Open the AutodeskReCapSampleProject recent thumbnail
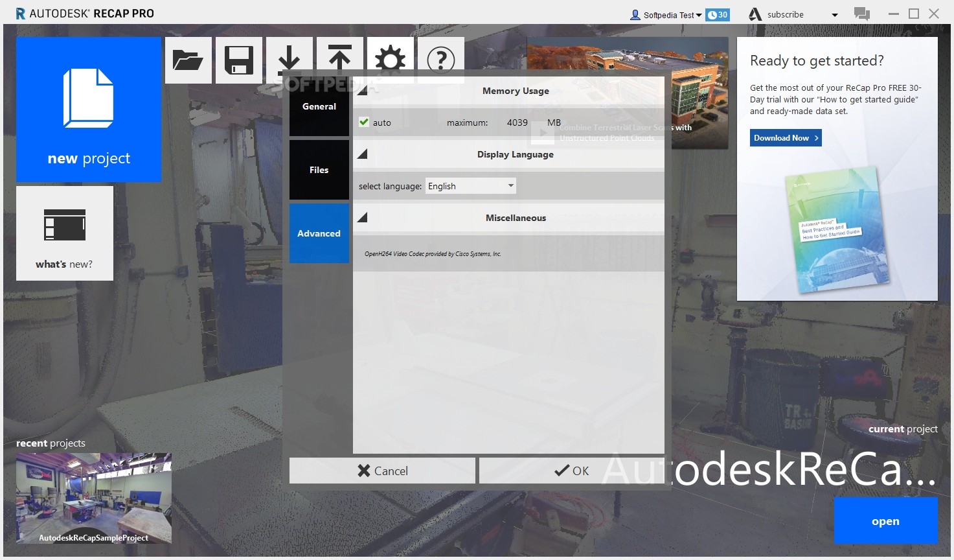The height and width of the screenshot is (560, 954). pos(94,498)
